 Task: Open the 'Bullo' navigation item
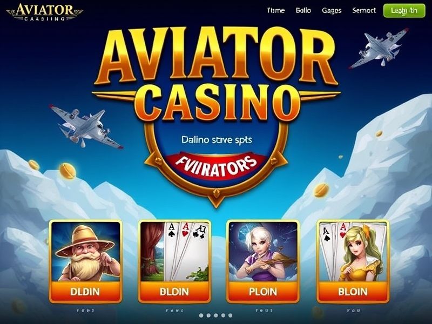(x=303, y=10)
